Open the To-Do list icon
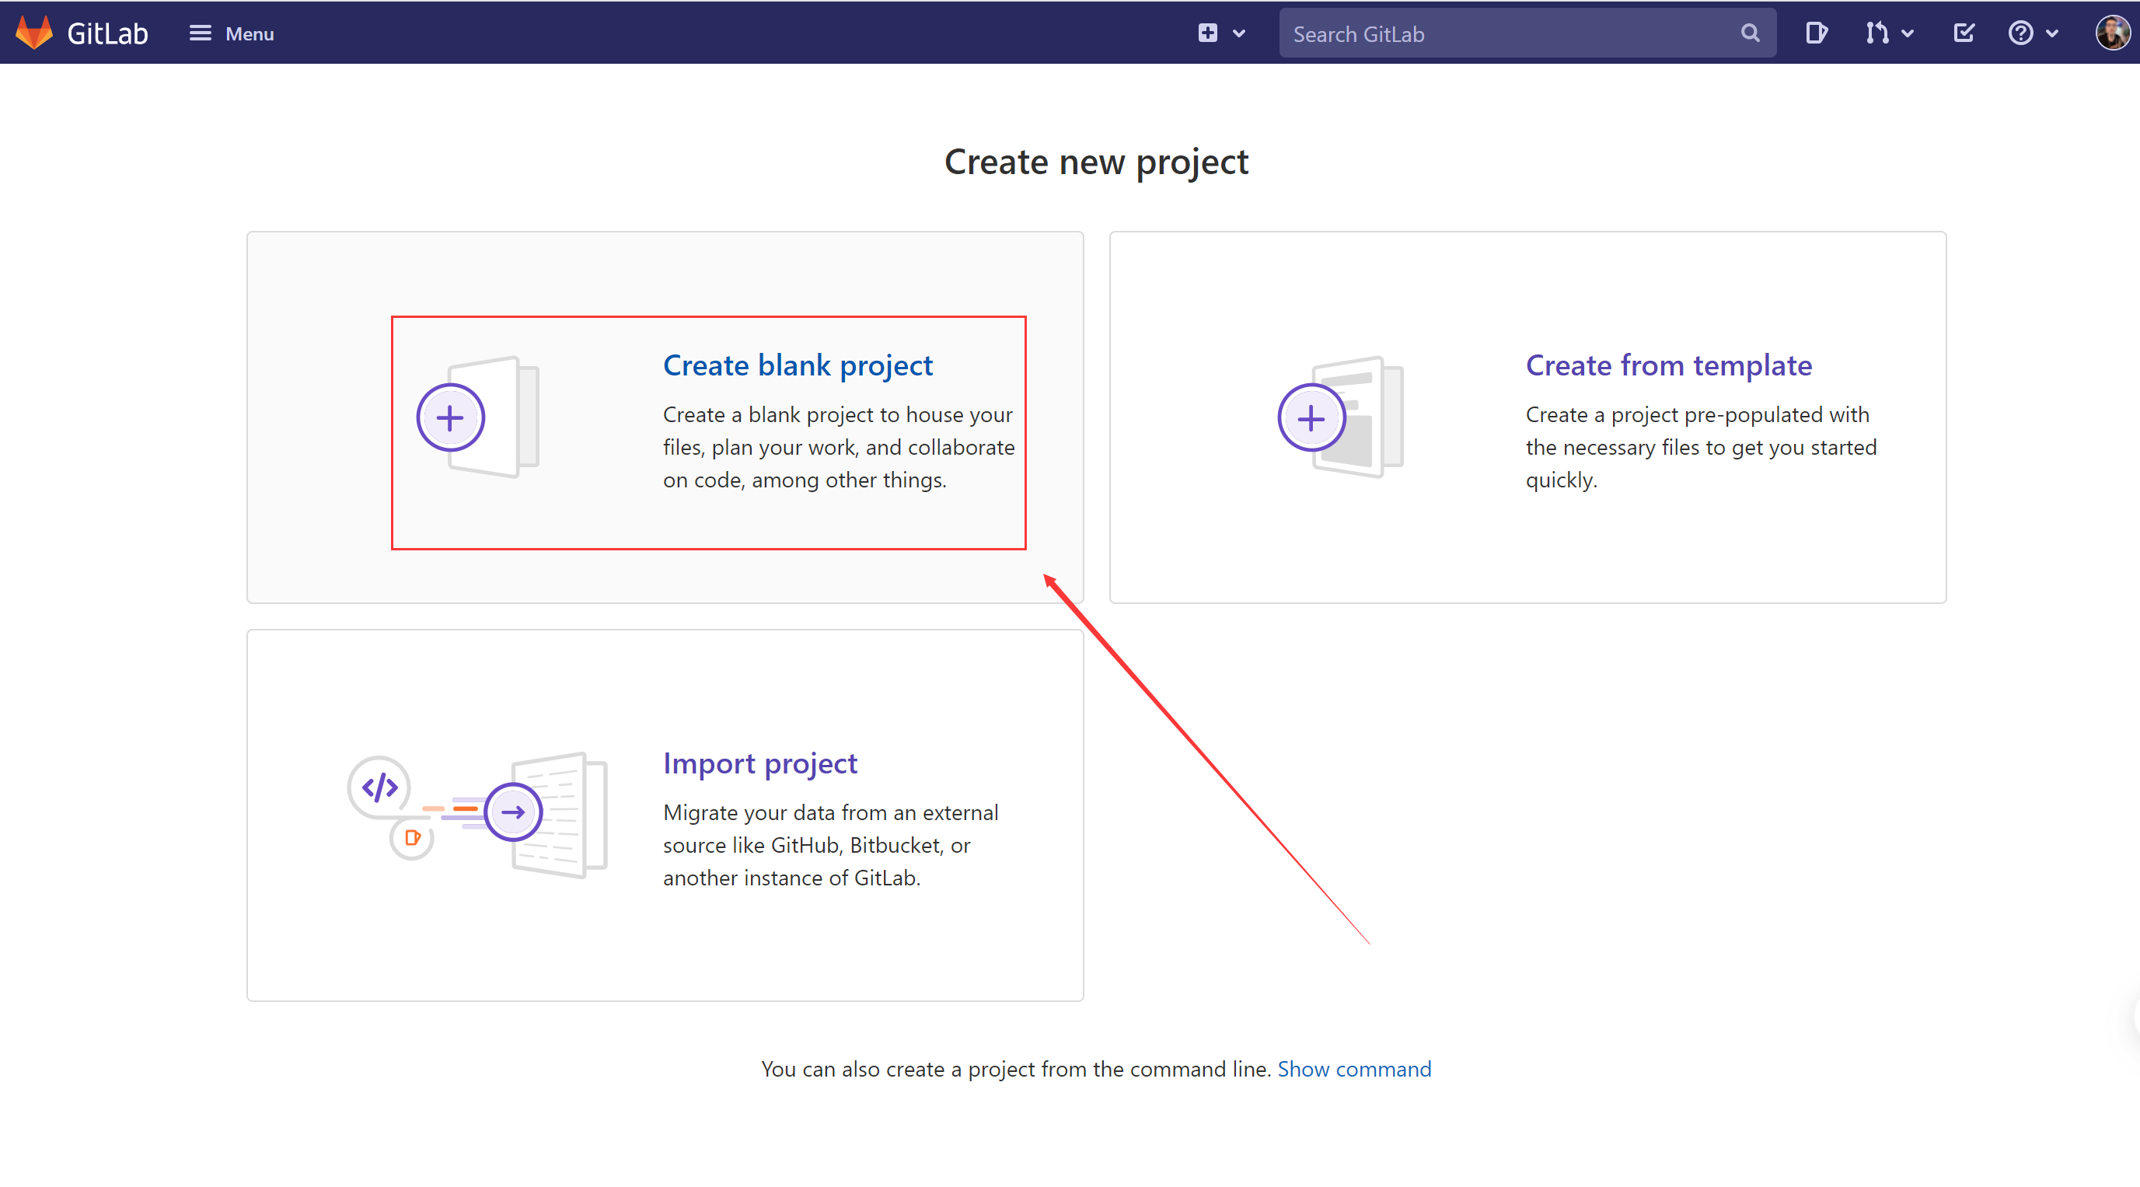The height and width of the screenshot is (1187, 2140). [x=1964, y=33]
